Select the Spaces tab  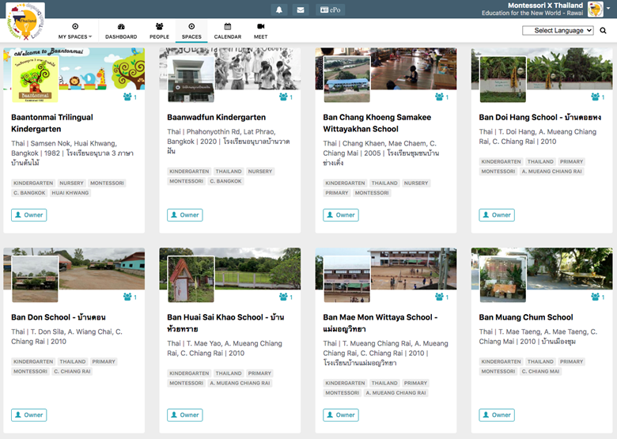click(x=191, y=31)
